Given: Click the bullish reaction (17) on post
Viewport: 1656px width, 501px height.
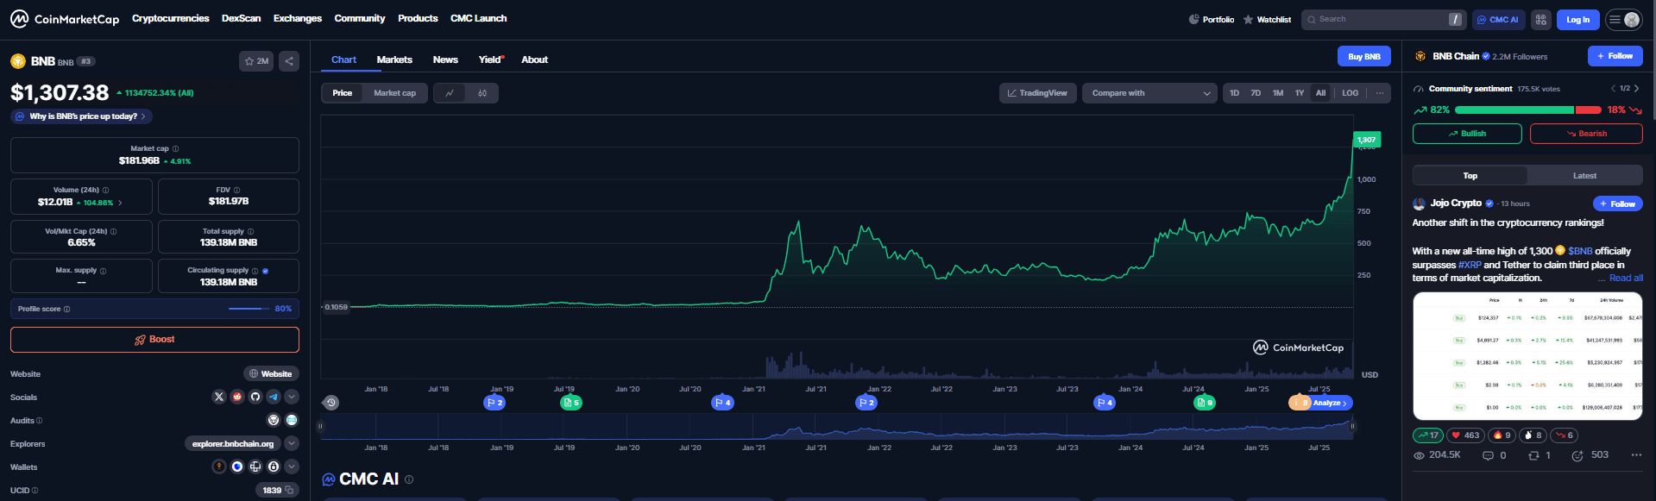Looking at the screenshot, I should (1428, 435).
